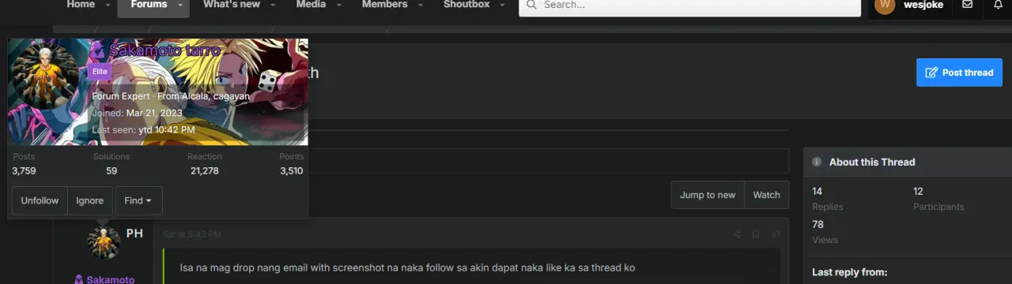The image size is (1012, 284).
Task: Click the post text starting Isa na mag drop
Action: (x=407, y=267)
